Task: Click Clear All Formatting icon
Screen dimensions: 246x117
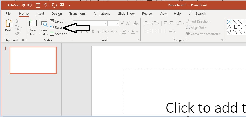Action: (136, 23)
